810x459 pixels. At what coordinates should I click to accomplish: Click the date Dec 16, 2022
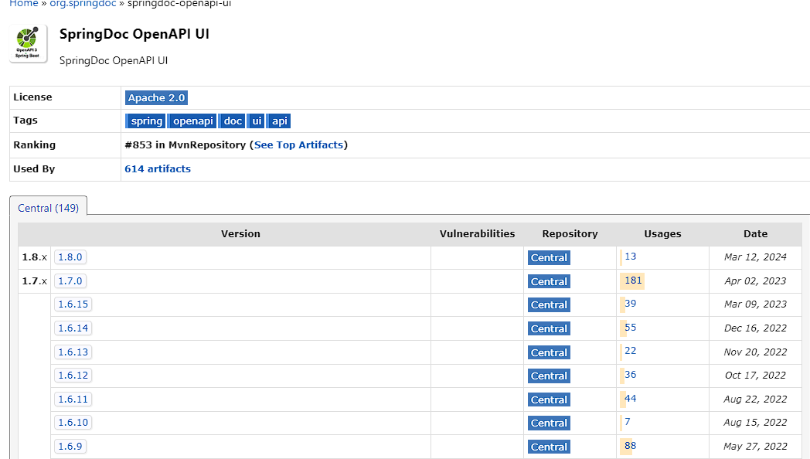point(755,328)
